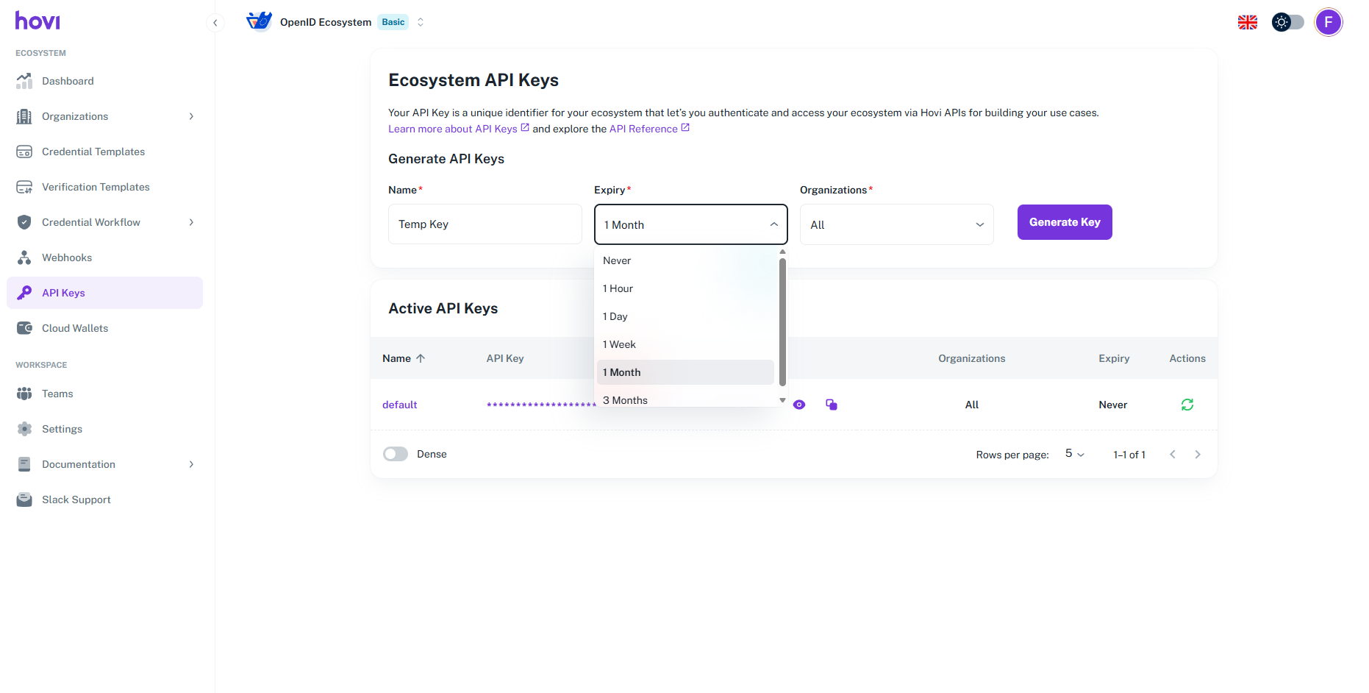Go to Dashboard in the sidebar
The image size is (1369, 693).
click(x=68, y=81)
